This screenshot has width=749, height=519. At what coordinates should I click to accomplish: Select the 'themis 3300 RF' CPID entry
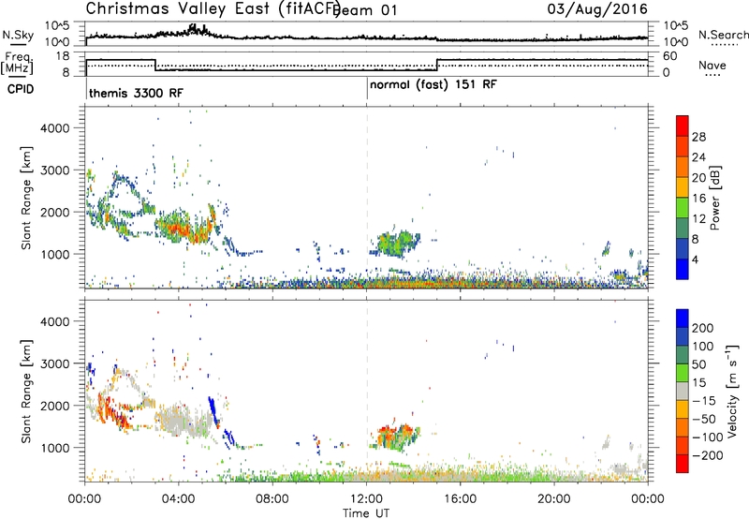point(136,93)
